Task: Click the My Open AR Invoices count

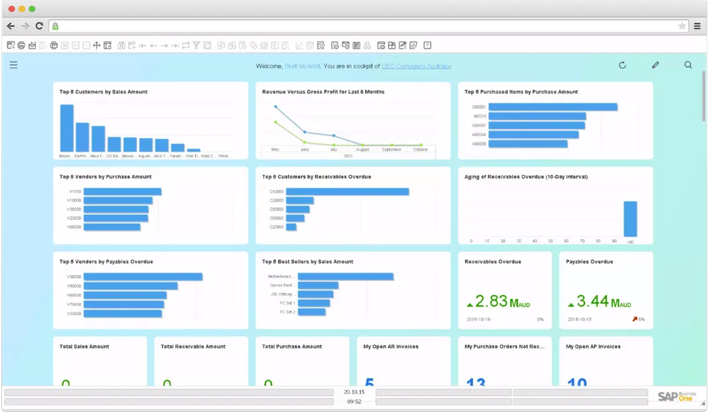Action: [371, 383]
